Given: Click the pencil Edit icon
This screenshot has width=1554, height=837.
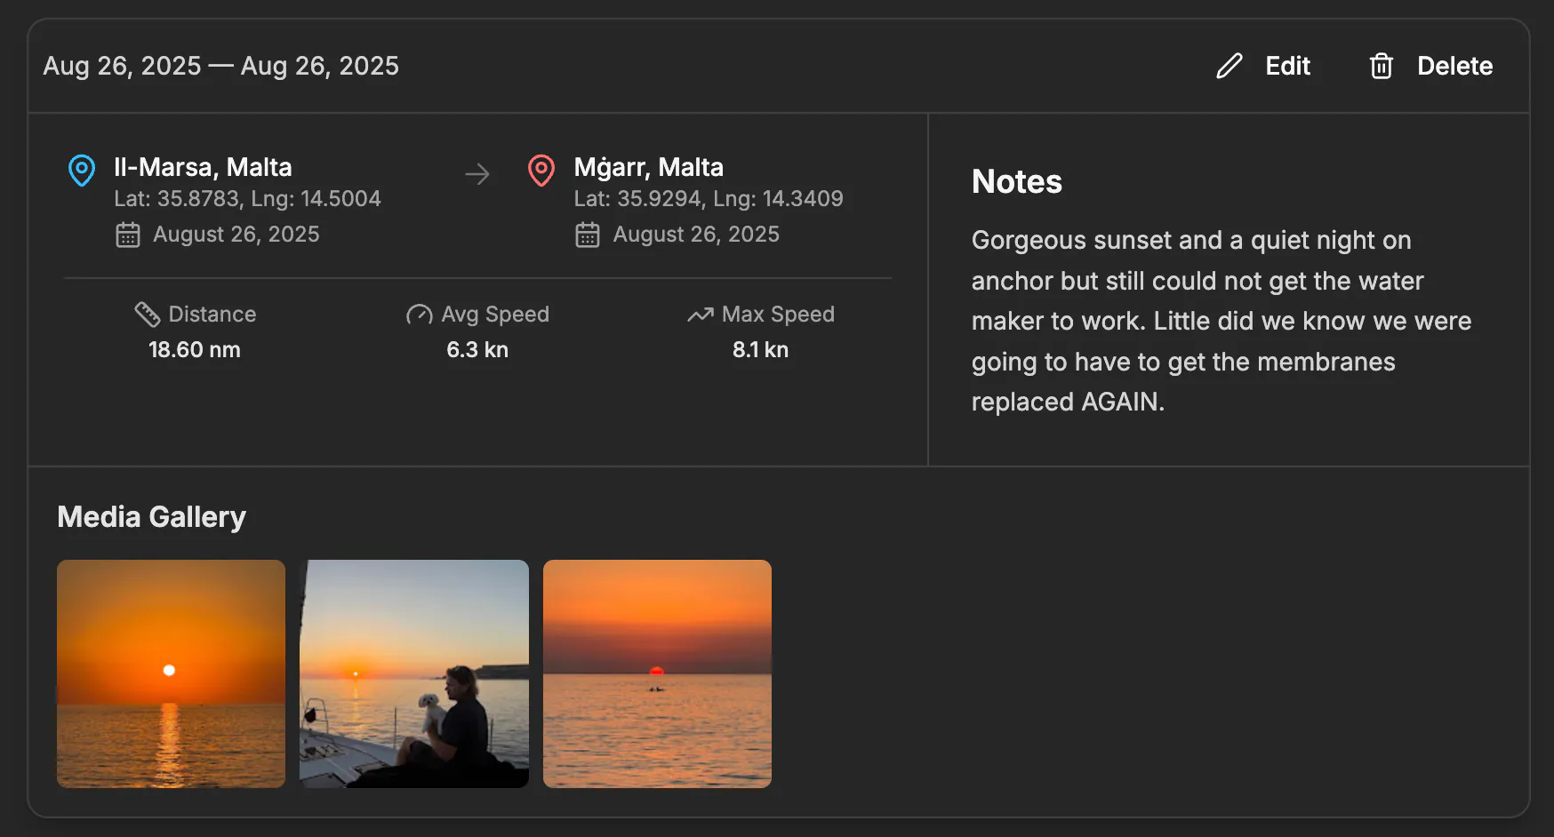Looking at the screenshot, I should pyautogui.click(x=1229, y=66).
